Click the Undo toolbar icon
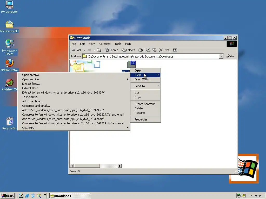This screenshot has height=199, width=266. tap(167, 50)
